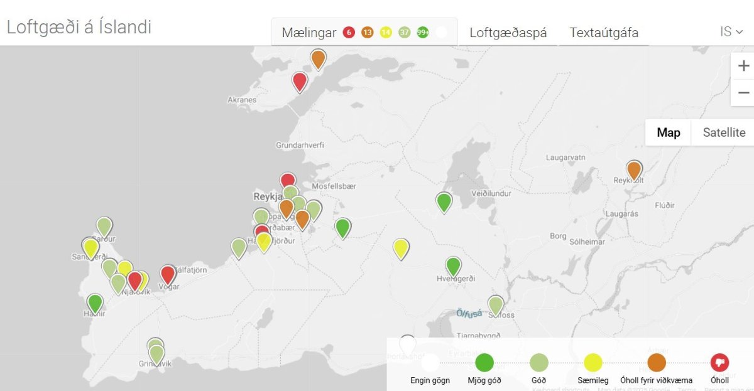This screenshot has width=754, height=391.
Task: Zoom out of the map
Action: [x=743, y=93]
